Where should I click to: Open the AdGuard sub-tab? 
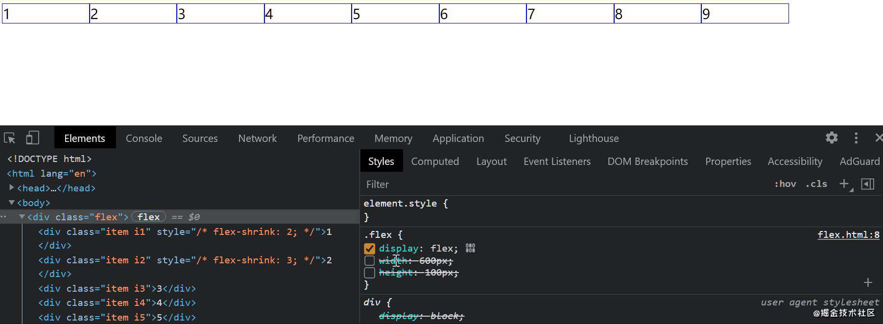pyautogui.click(x=859, y=162)
